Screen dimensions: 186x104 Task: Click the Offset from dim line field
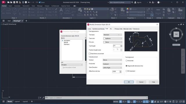(116, 71)
